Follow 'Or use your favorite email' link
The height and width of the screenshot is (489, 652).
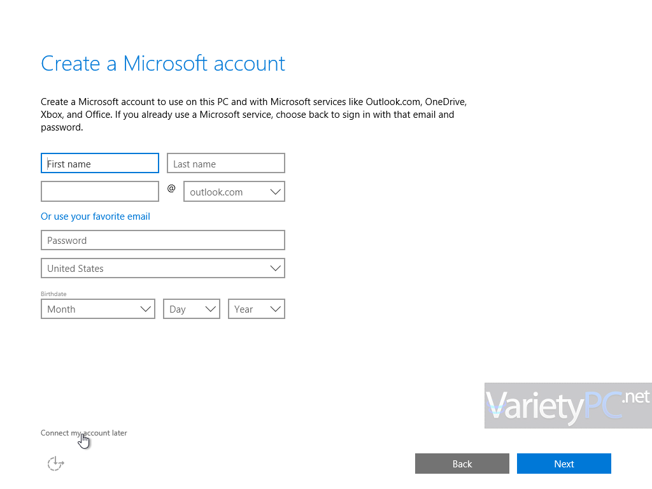pyautogui.click(x=96, y=216)
